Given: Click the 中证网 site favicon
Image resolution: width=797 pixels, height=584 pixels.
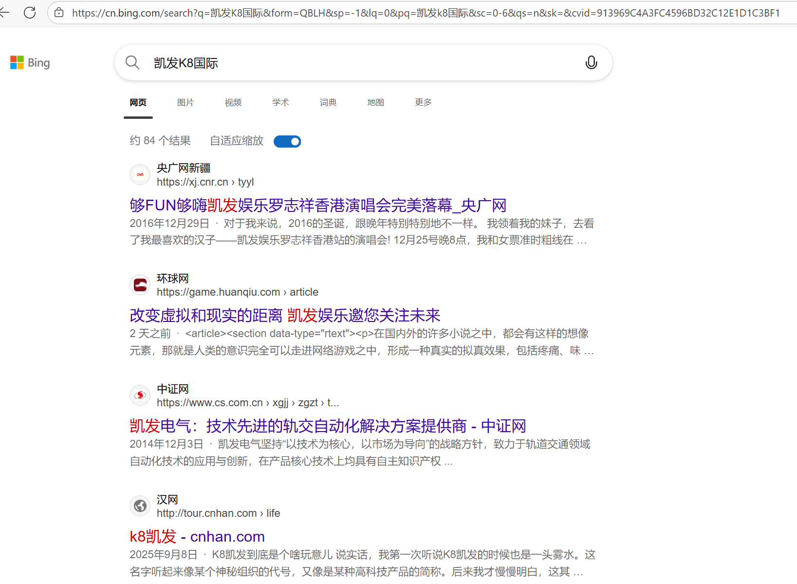Looking at the screenshot, I should point(140,395).
